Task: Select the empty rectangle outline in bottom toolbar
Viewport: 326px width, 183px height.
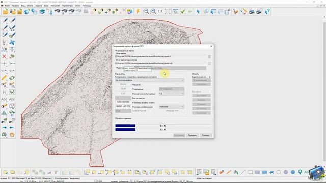Action: tap(250, 172)
